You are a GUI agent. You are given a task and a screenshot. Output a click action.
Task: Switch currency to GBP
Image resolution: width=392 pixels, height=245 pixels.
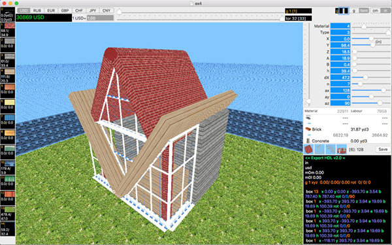coord(65,10)
